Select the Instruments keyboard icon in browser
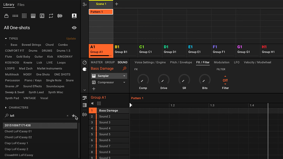 click(x=33, y=16)
